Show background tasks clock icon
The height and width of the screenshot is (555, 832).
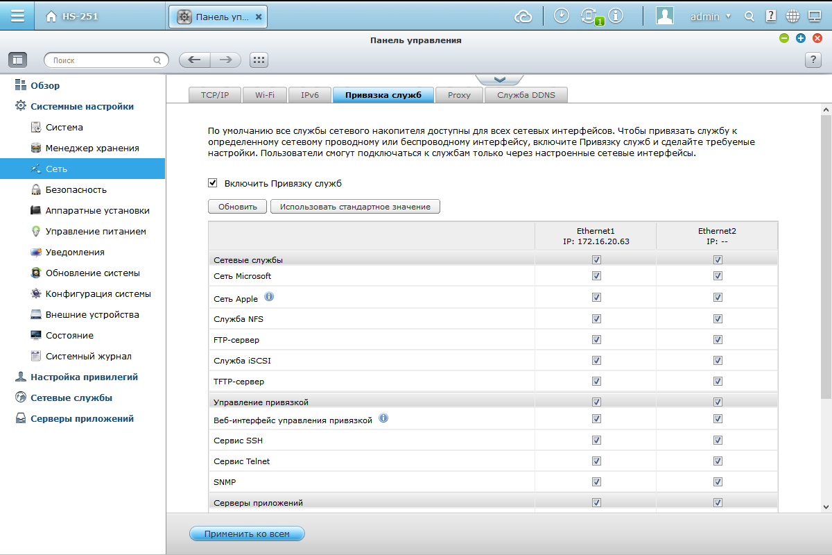click(562, 16)
